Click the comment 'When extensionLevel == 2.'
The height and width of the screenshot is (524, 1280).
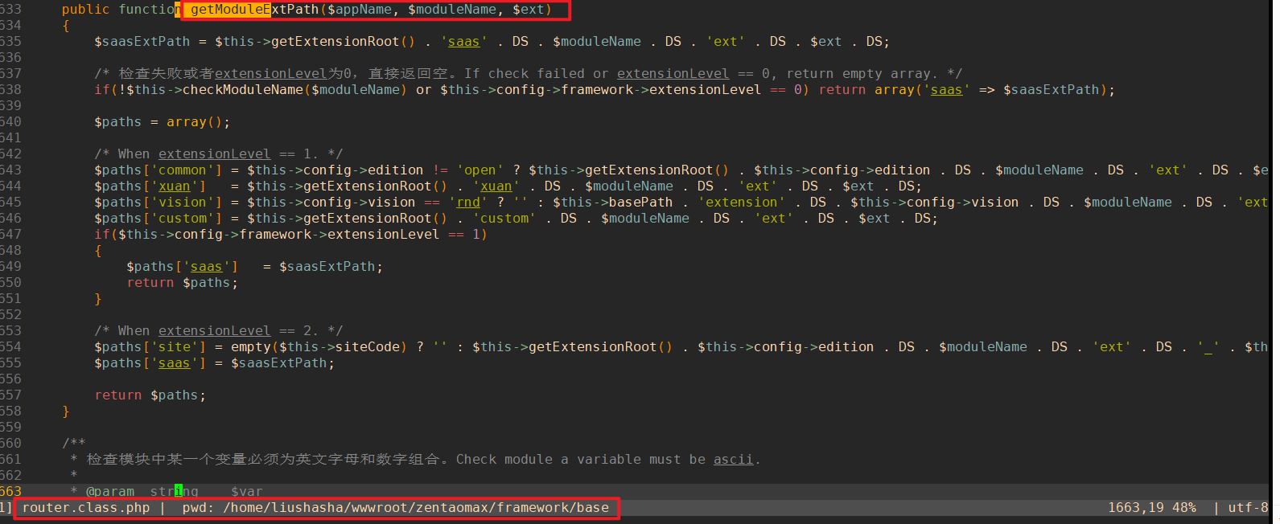click(x=219, y=331)
